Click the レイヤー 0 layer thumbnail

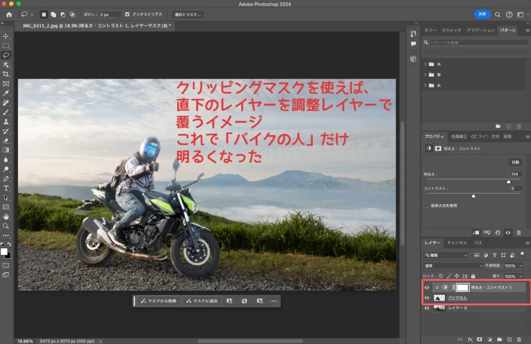(440, 308)
